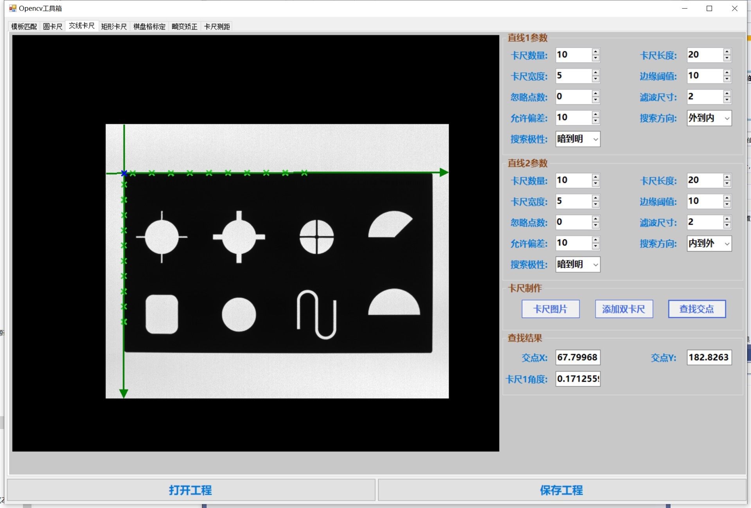Increase line 1 ignored points spinner

tap(595, 93)
